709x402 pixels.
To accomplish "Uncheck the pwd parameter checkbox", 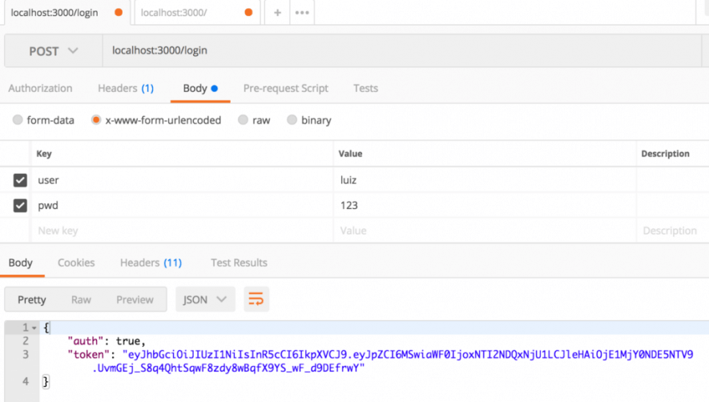I will [x=21, y=206].
